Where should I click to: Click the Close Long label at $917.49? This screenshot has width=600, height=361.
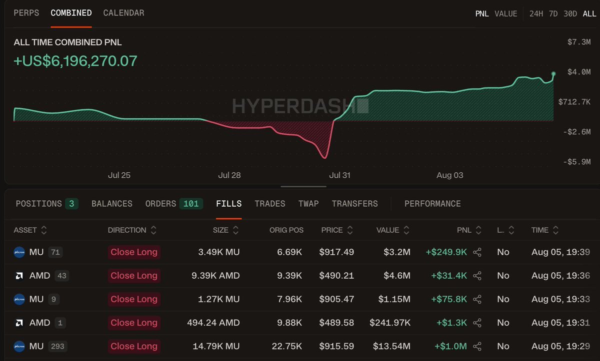pyautogui.click(x=134, y=252)
